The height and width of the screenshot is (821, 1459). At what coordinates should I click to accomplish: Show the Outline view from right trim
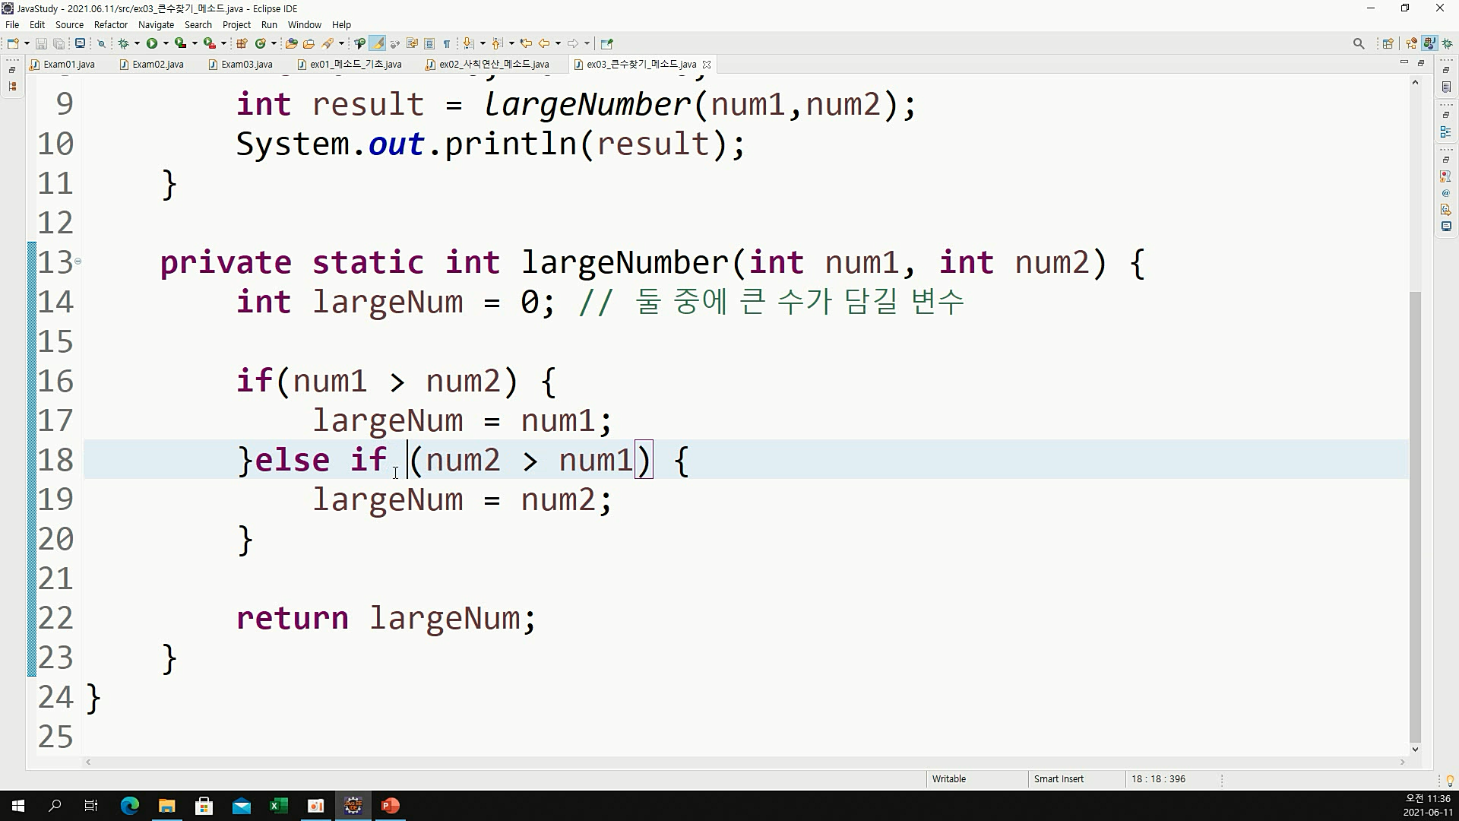click(1446, 132)
